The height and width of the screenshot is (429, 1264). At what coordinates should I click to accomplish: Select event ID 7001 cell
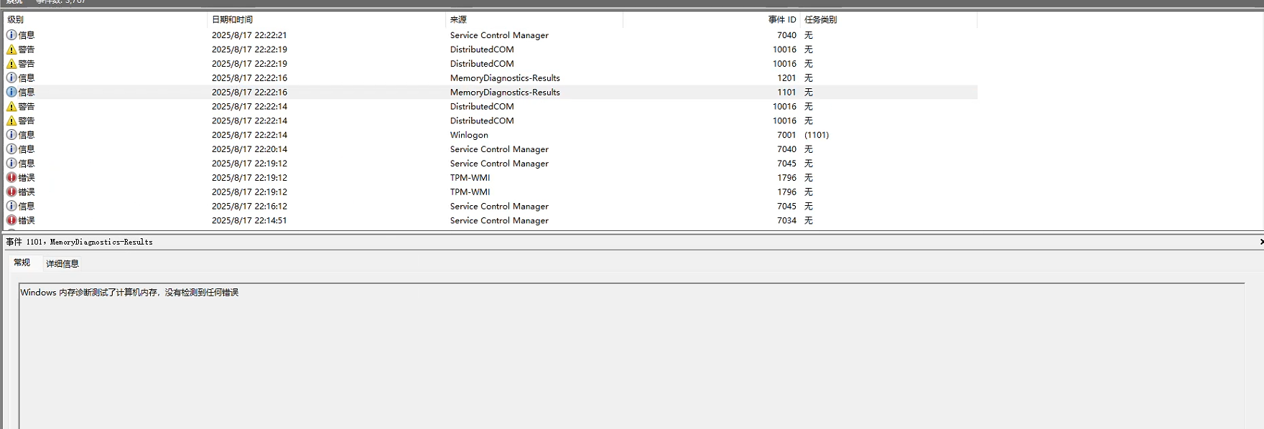click(x=786, y=135)
